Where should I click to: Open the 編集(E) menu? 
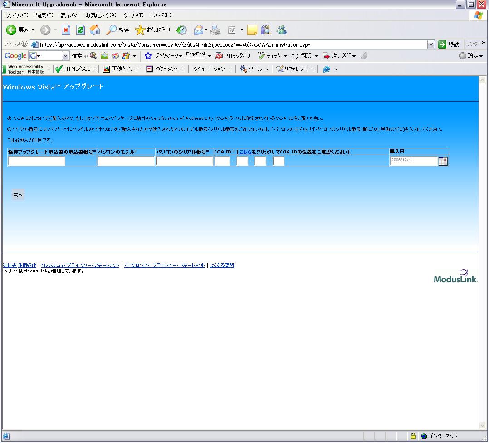tap(44, 15)
